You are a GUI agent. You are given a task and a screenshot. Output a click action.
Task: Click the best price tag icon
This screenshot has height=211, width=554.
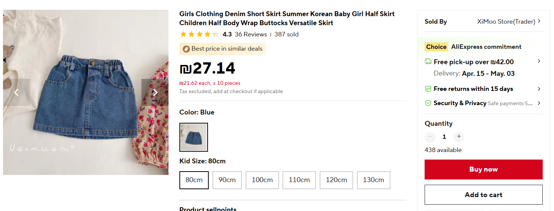point(186,49)
